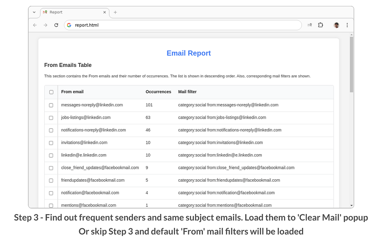Image resolution: width=382 pixels, height=239 pixels.
Task: Click the Occurrences column header
Action: [x=158, y=92]
